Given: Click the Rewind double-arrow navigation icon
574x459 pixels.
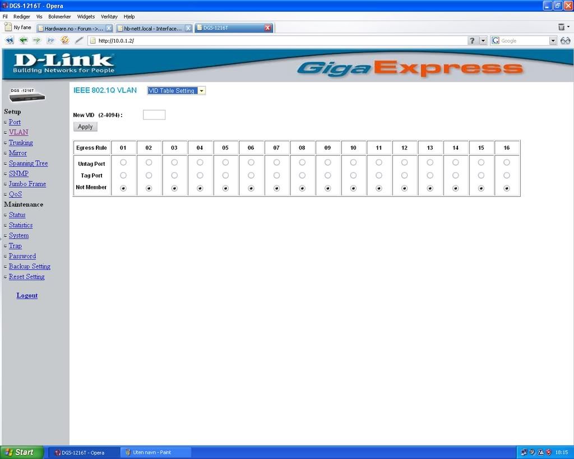Looking at the screenshot, I should click(x=10, y=40).
